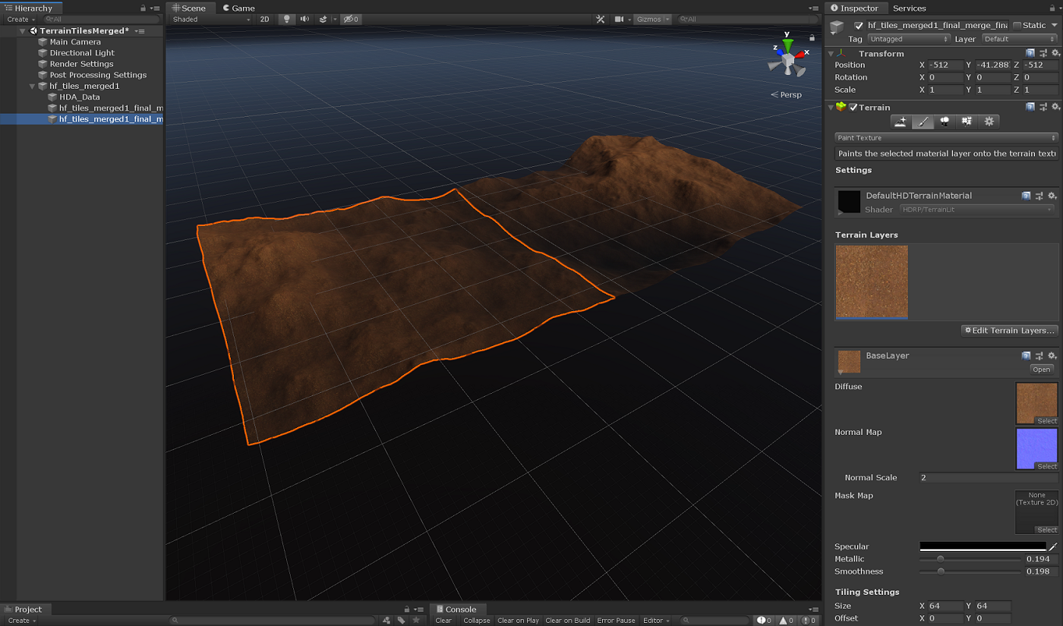Adjust the Metallic slider
Screen dimensions: 1063x626
940,559
